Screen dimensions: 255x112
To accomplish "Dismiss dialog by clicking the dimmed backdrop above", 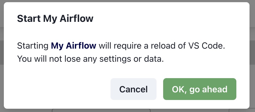I will click(127, 1).
